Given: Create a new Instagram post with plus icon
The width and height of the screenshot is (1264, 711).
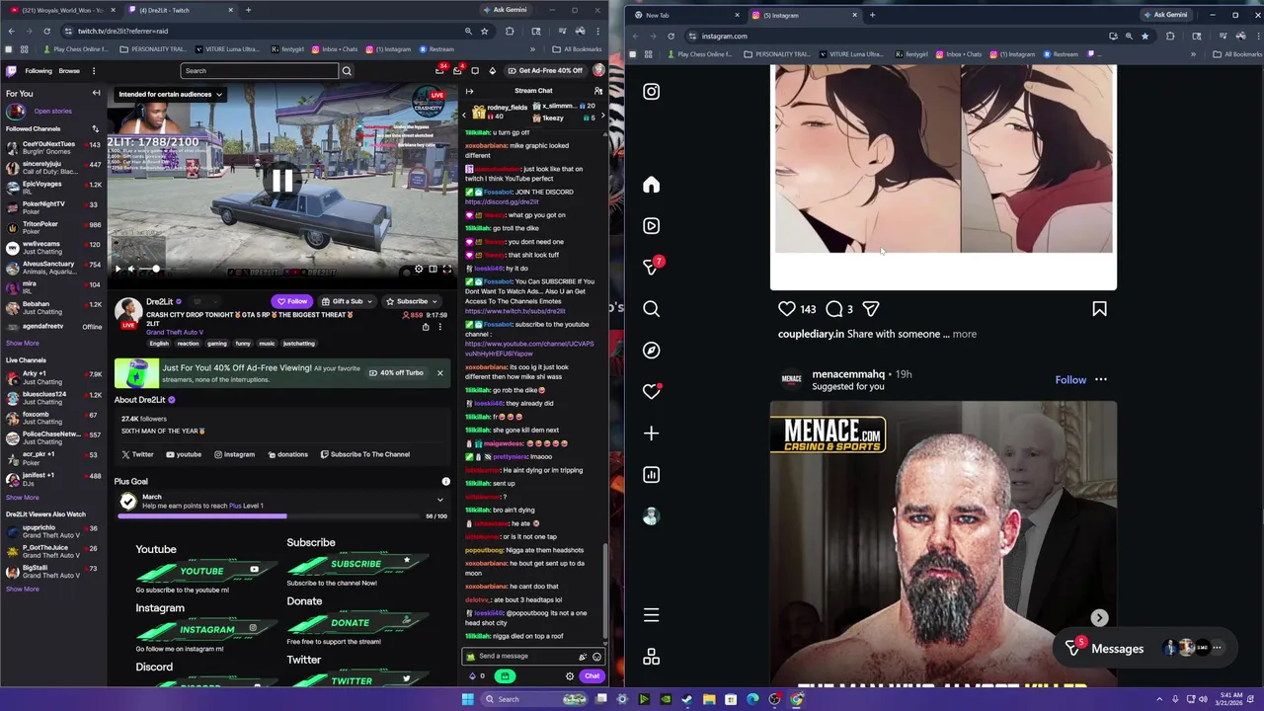Looking at the screenshot, I should coord(651,434).
